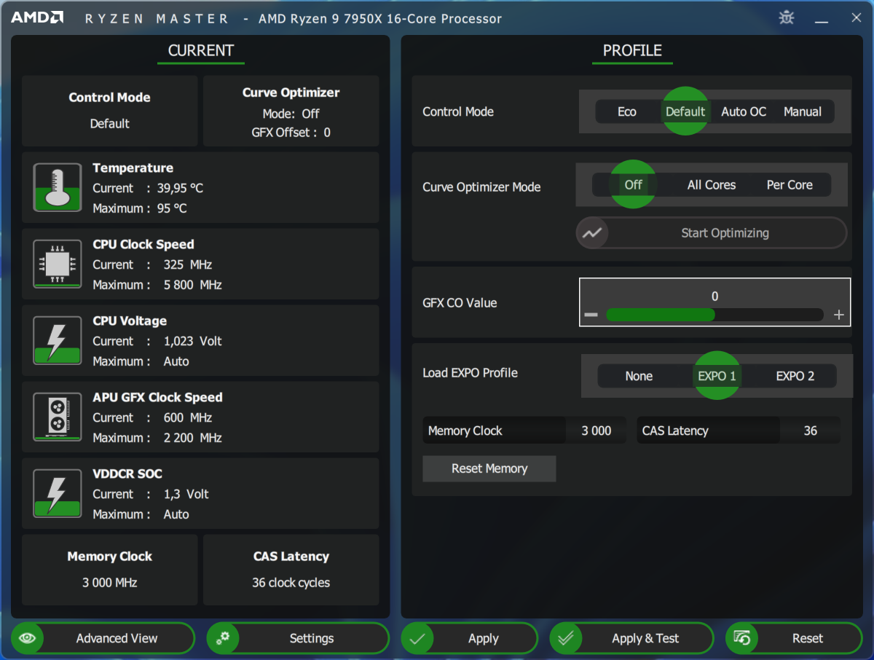
Task: Click temperature maximum value 95 °C
Action: pos(172,208)
